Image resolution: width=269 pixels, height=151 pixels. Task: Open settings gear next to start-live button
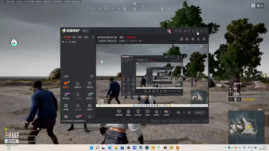tap(189, 112)
